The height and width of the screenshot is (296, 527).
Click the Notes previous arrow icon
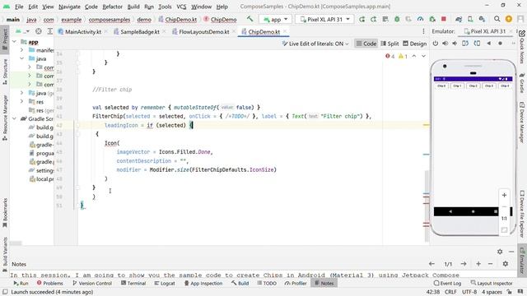(431, 264)
